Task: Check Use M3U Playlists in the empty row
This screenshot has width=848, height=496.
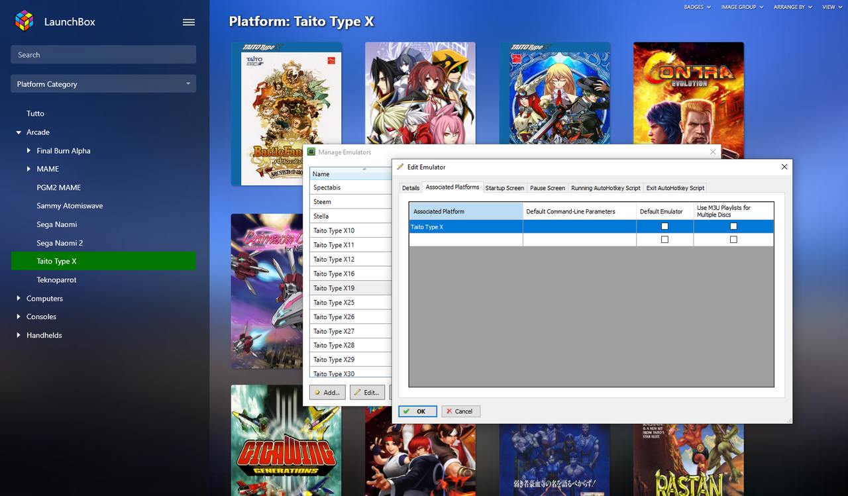Action: [733, 240]
